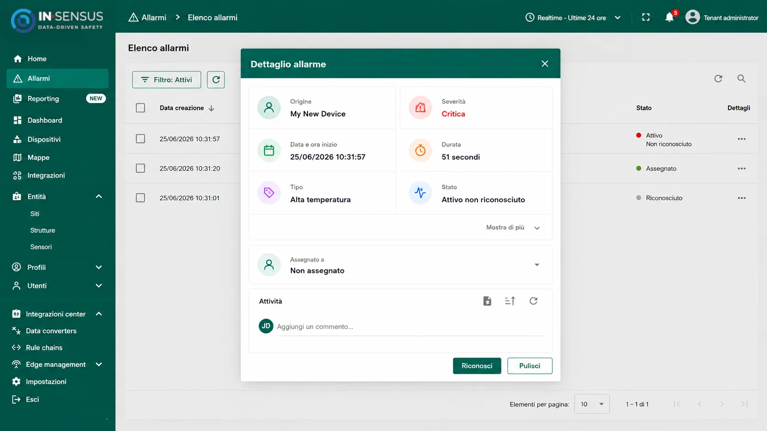Select all alarms with header checkbox
Image resolution: width=767 pixels, height=431 pixels.
click(140, 108)
